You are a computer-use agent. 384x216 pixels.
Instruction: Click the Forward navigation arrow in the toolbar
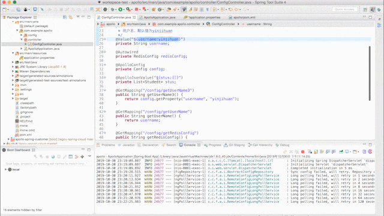[245, 10]
